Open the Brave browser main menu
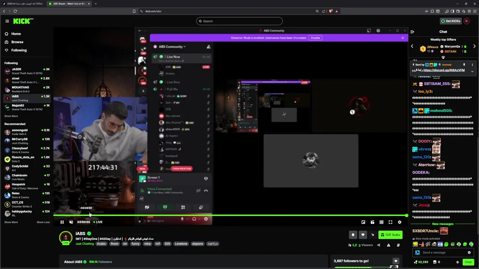Viewport: 479px width, 269px height. 475,11
